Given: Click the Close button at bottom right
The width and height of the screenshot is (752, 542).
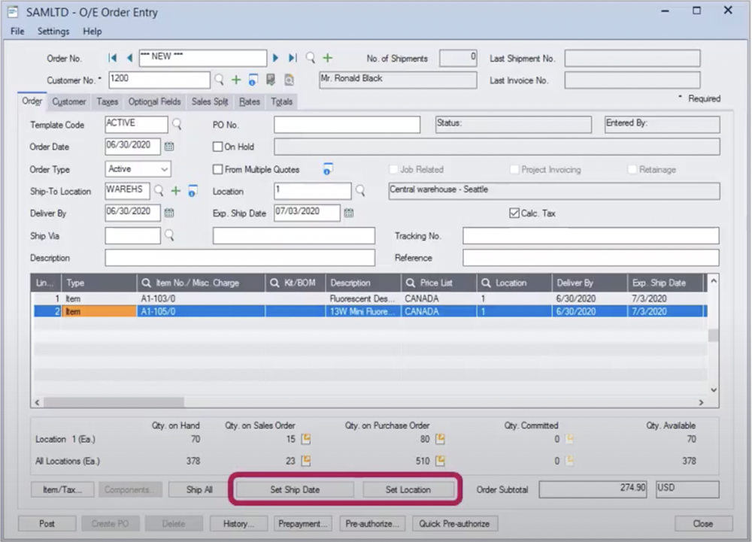Looking at the screenshot, I should 703,524.
